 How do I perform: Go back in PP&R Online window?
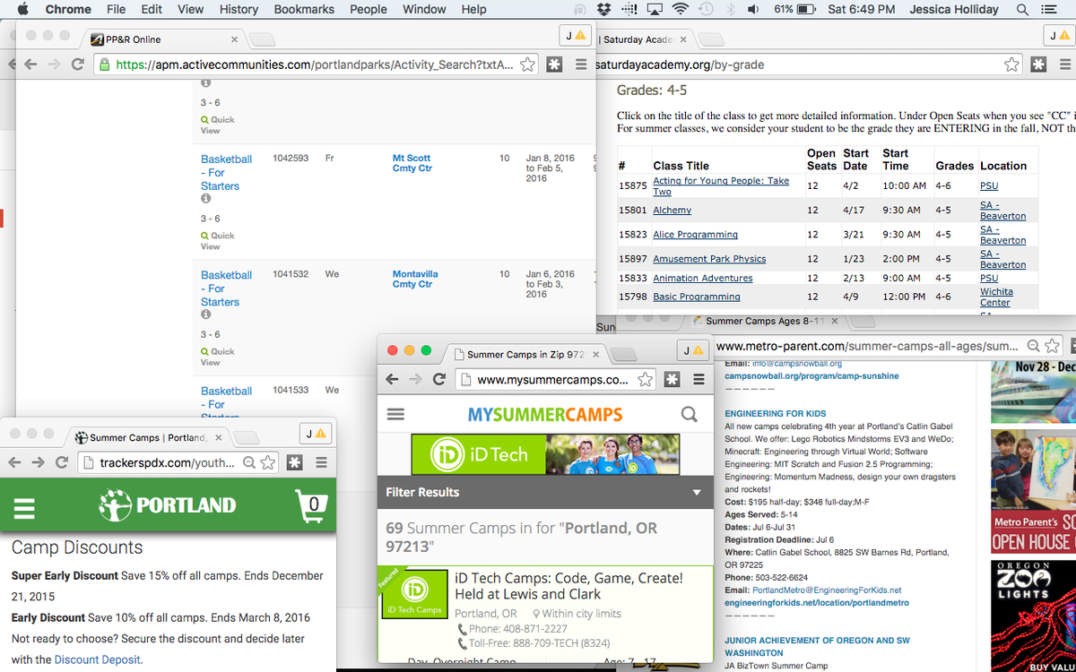click(30, 65)
